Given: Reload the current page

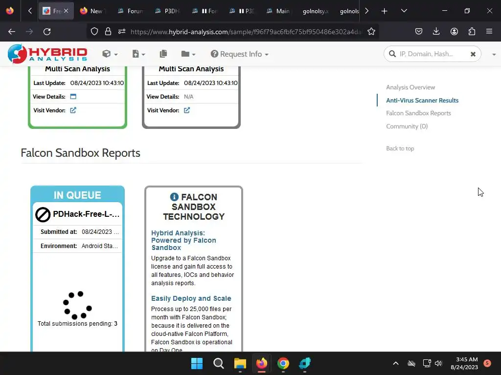Looking at the screenshot, I should tap(47, 32).
